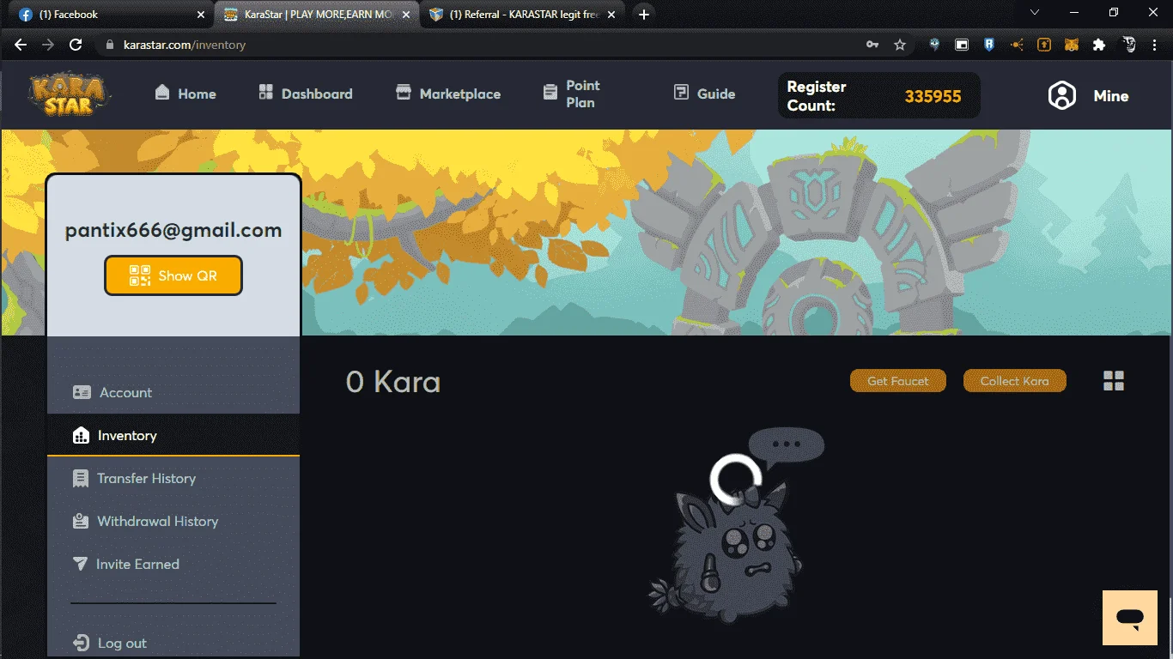Click the Collect Kara button
The height and width of the screenshot is (659, 1173).
pyautogui.click(x=1014, y=381)
